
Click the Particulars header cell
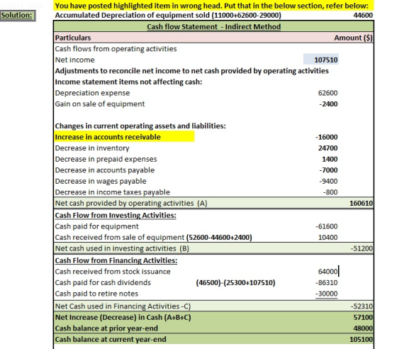(73, 38)
